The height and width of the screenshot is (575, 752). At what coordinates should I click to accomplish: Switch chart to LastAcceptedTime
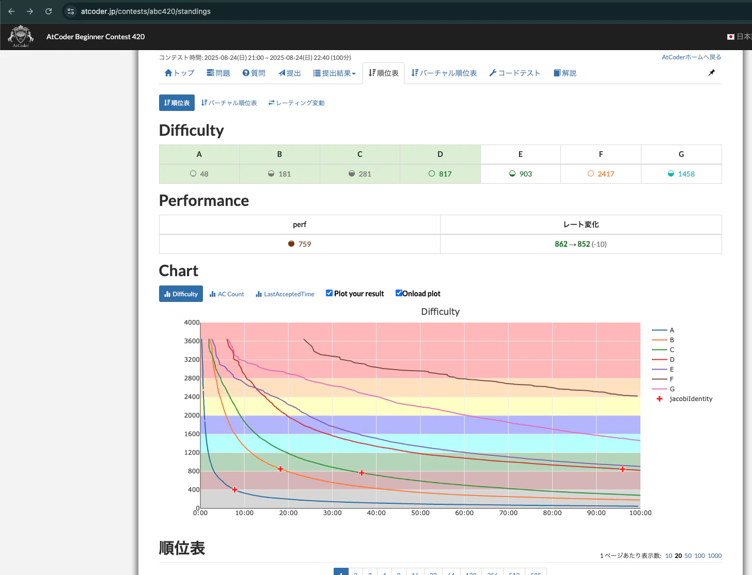(285, 294)
